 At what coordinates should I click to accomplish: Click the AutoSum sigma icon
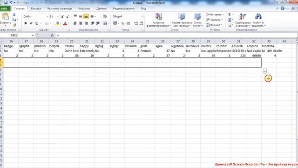pyautogui.click(x=230, y=14)
